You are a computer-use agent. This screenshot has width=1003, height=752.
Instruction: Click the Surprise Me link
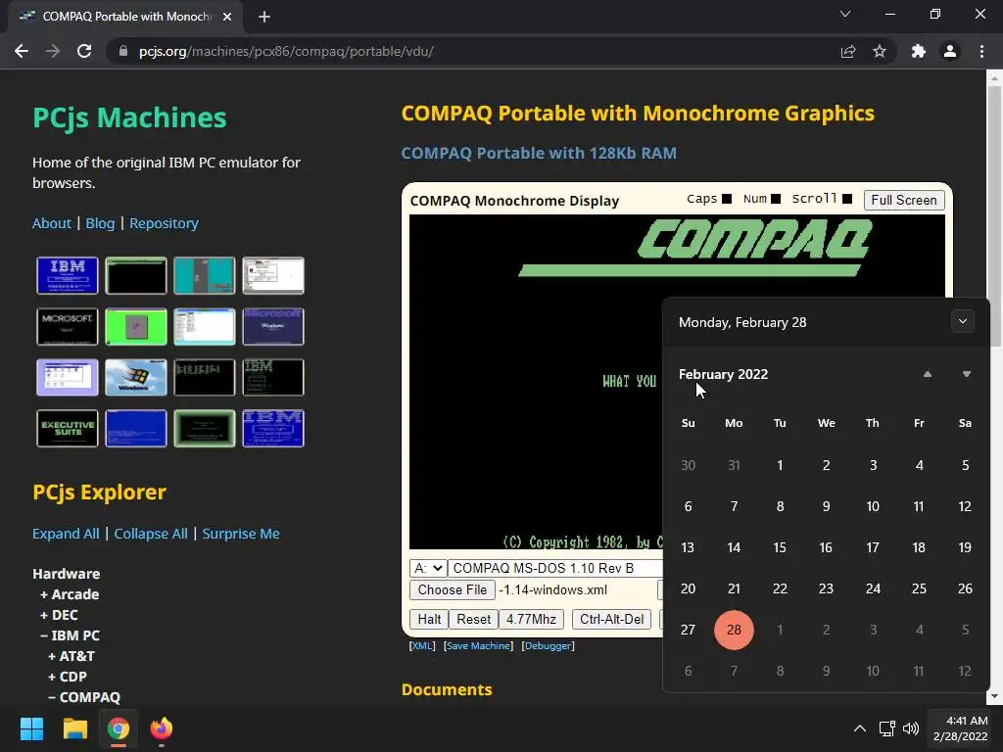tap(241, 534)
